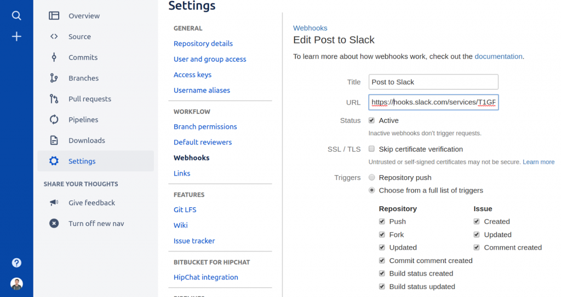Click the Webhooks breadcrumb link
The height and width of the screenshot is (297, 561).
tap(310, 28)
